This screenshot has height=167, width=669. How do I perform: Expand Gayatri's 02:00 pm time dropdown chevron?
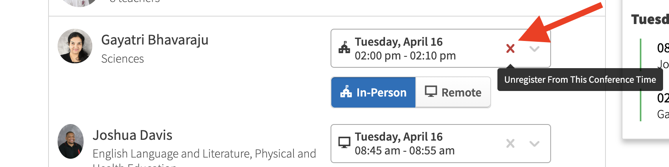[534, 49]
